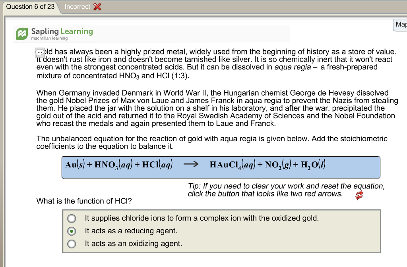Choose the oxidizing agent answer option

point(72,244)
